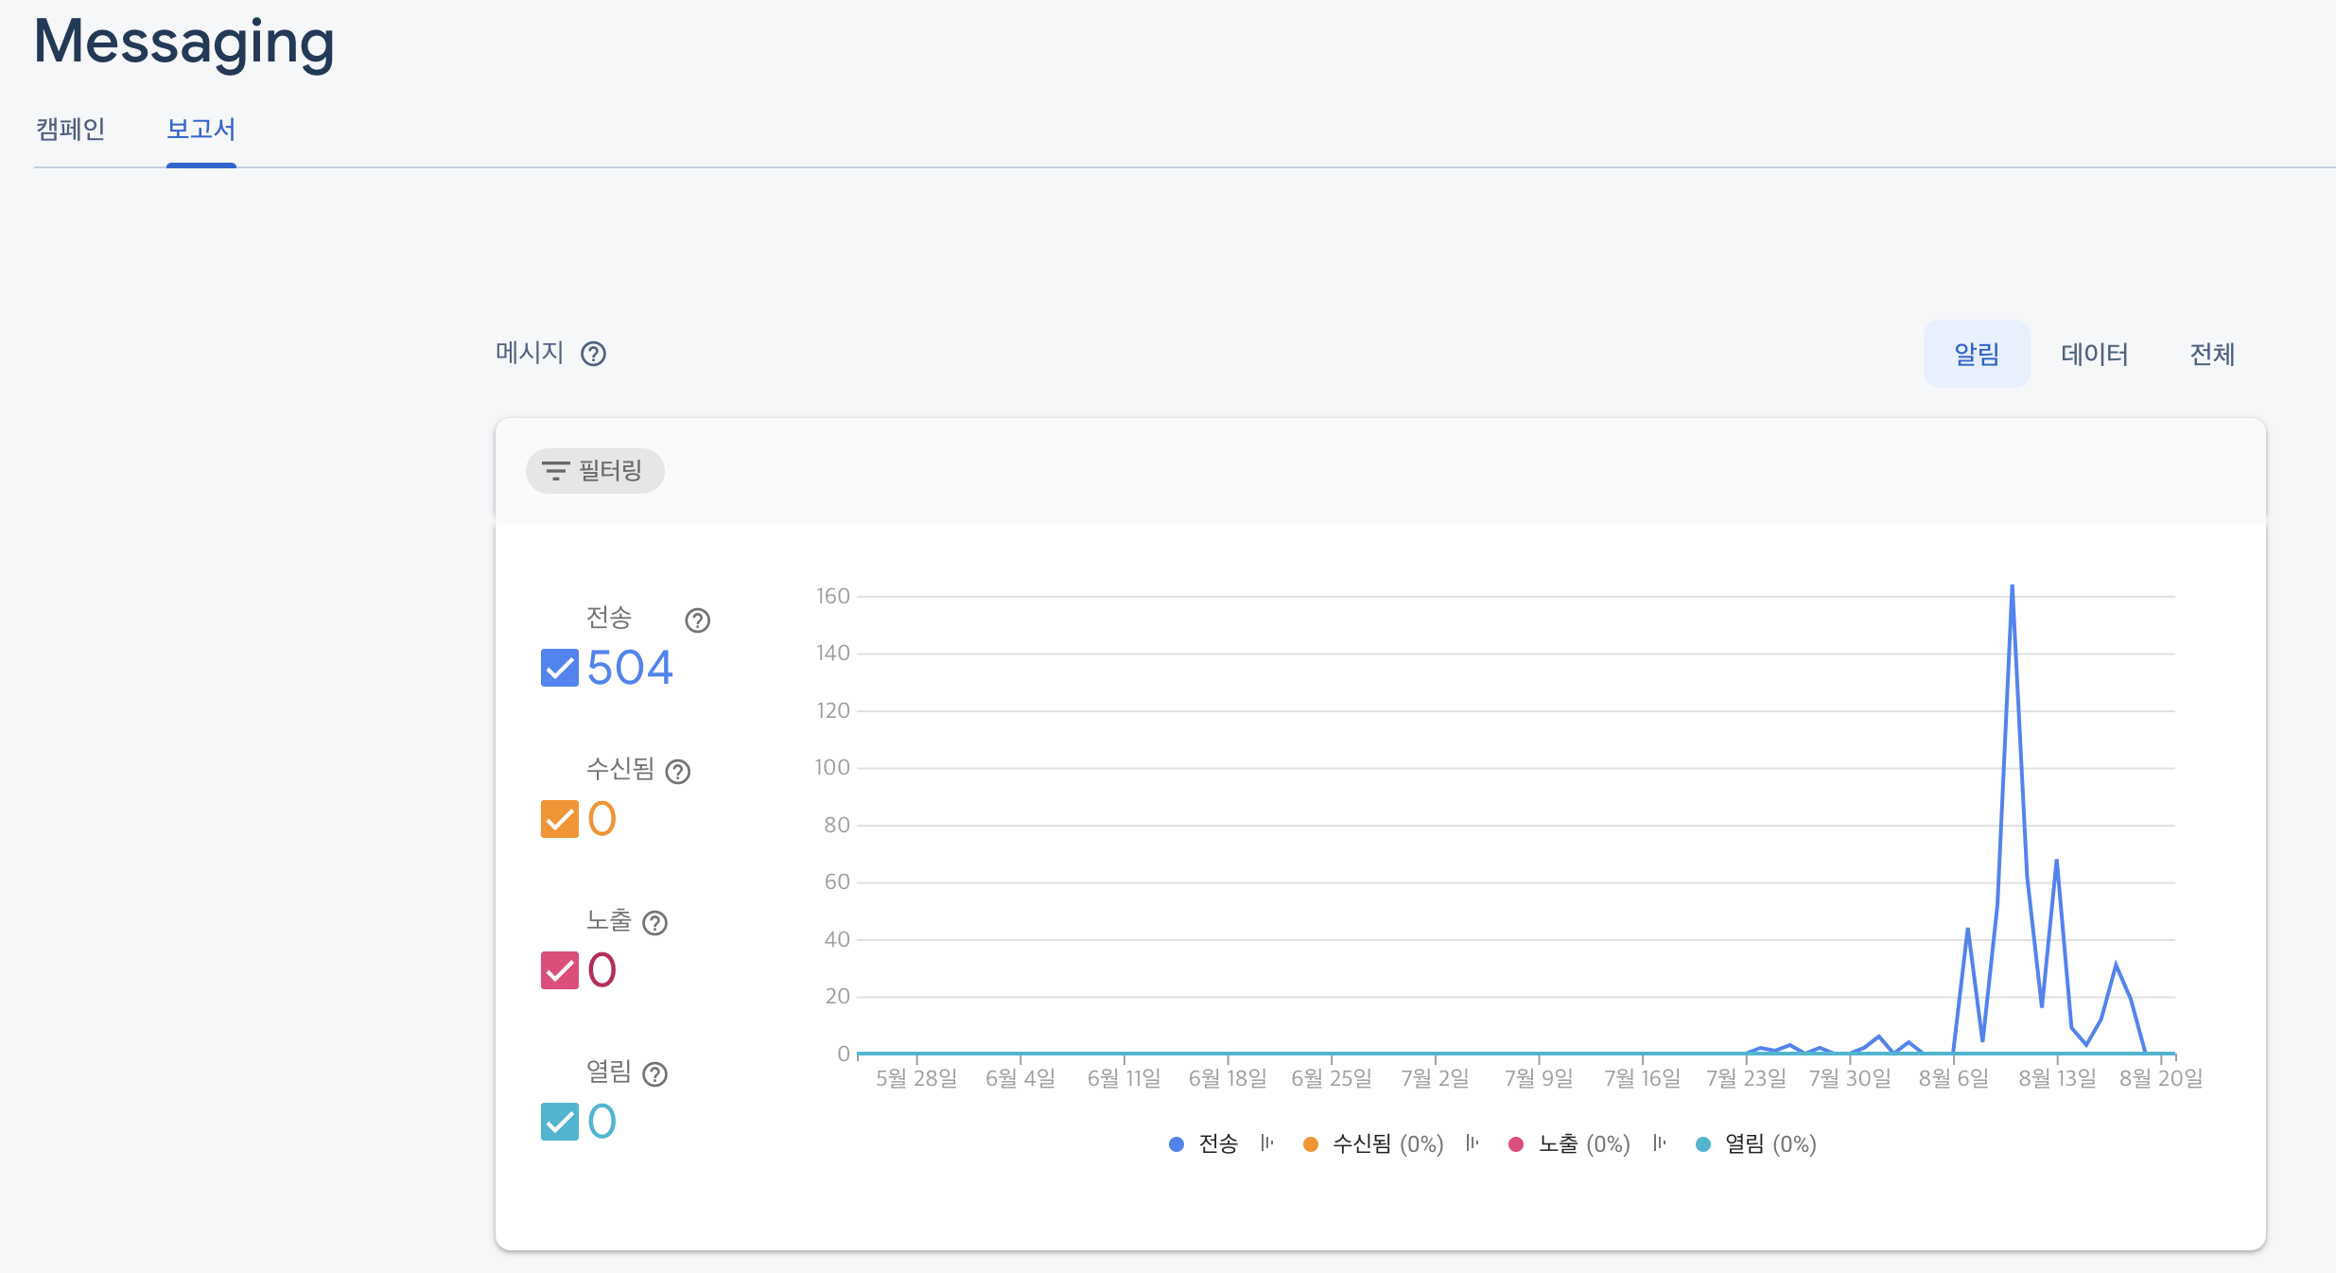The height and width of the screenshot is (1273, 2336).
Task: Click bar icon after 노출 (0%) legend
Action: tap(1660, 1143)
